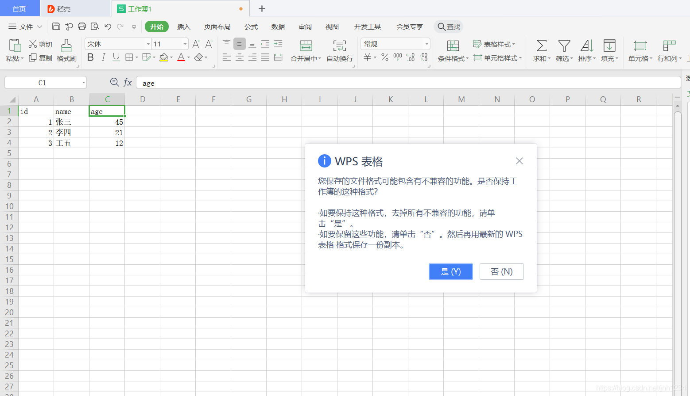Align text right horizontally

tap(252, 57)
